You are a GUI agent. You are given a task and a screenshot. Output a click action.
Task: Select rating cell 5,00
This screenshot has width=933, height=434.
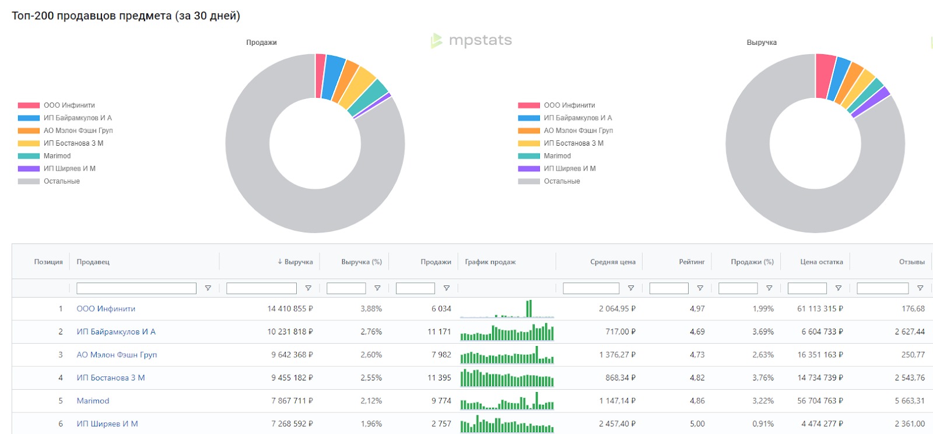click(697, 424)
